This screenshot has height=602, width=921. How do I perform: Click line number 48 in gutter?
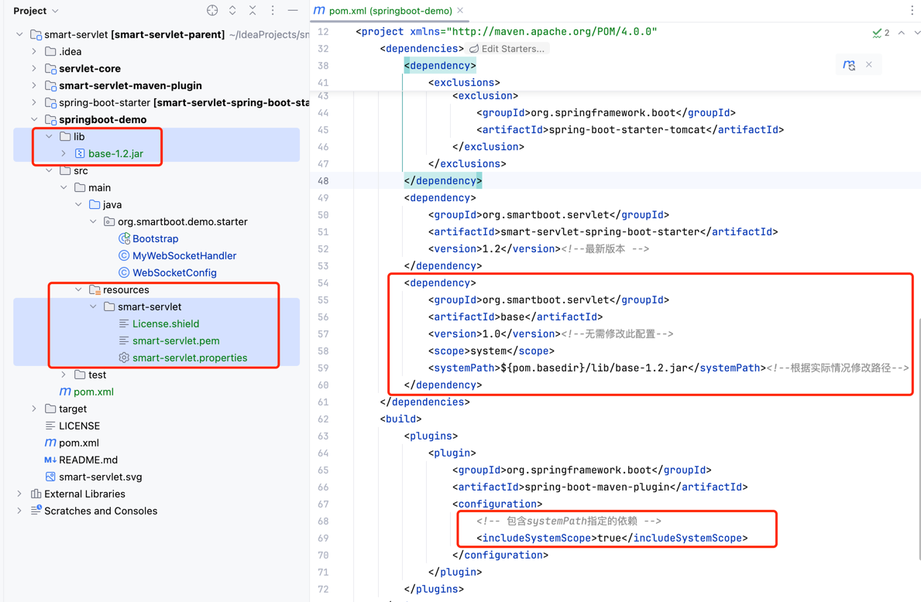[x=323, y=181]
